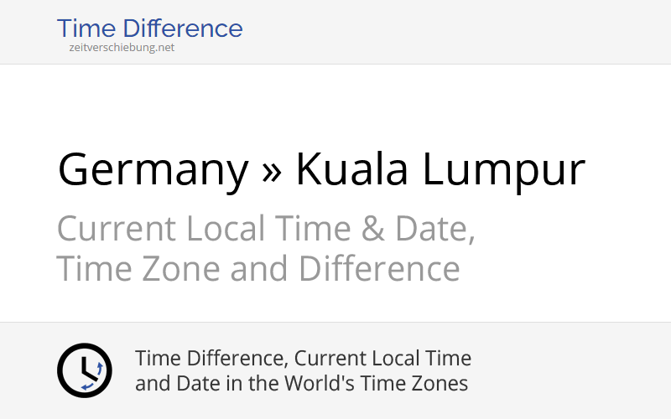Click footer text "and Date in the World's Time Zones"
Viewport: 671px width, 419px height.
[301, 384]
